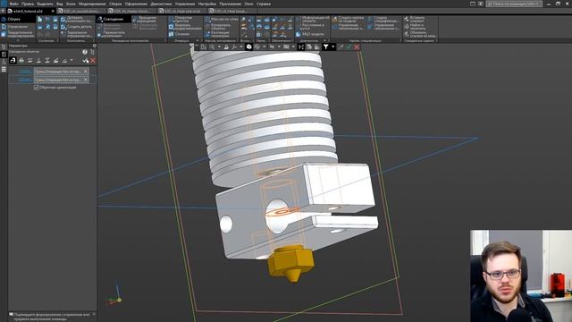Open the list panel icon in left sidebar

[x=4, y=69]
